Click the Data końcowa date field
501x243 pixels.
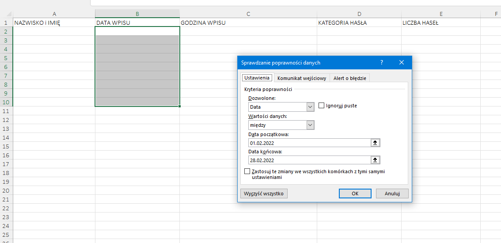click(309, 160)
